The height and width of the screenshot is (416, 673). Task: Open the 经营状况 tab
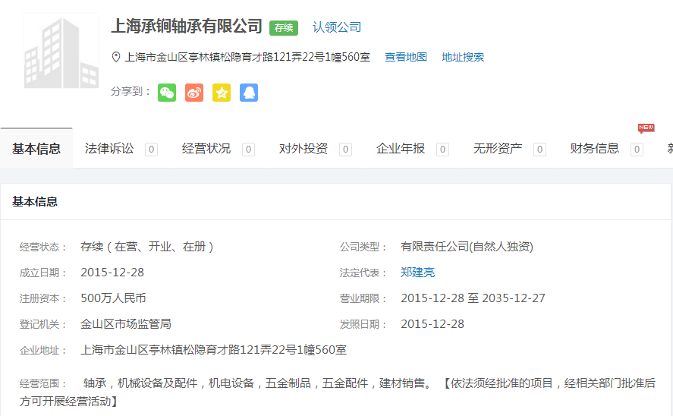click(x=206, y=149)
